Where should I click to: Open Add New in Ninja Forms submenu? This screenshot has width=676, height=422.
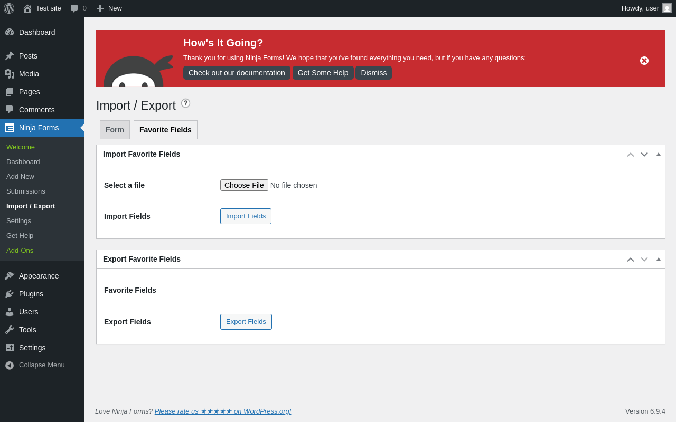pos(20,176)
